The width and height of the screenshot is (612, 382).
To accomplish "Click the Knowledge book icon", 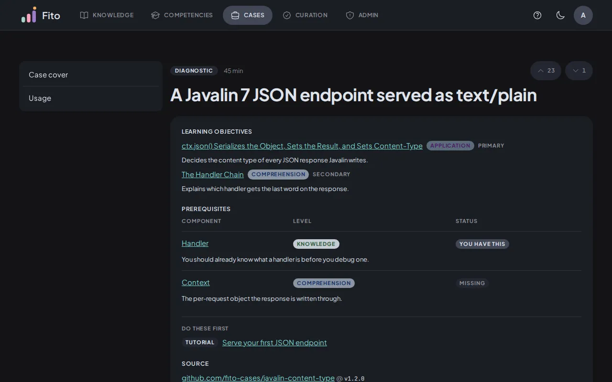I will [x=84, y=15].
